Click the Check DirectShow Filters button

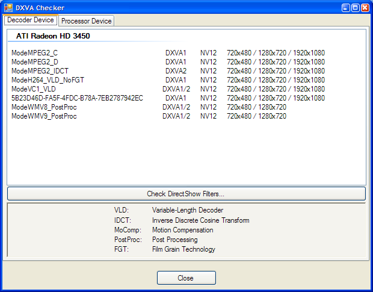click(186, 194)
